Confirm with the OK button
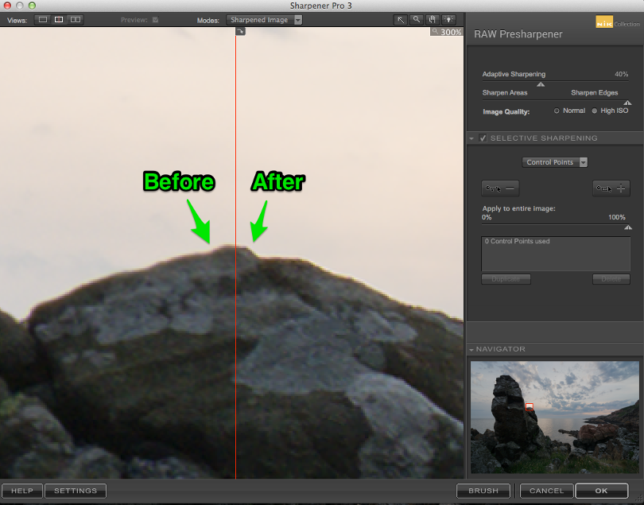Viewport: 644px width, 505px height. [602, 491]
